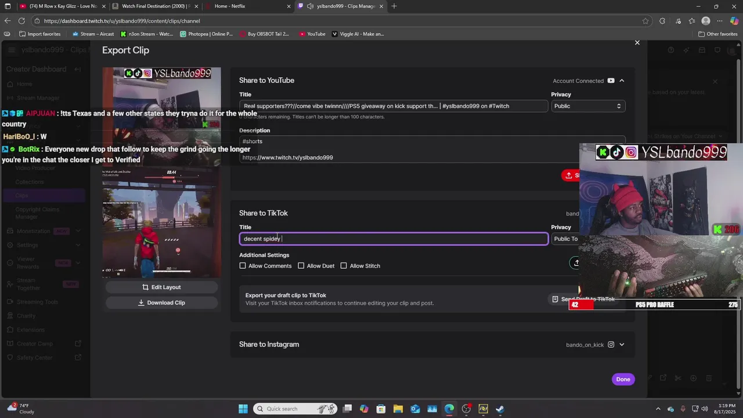The height and width of the screenshot is (418, 743).
Task: Open the n3on Stream bookmark
Action: pos(147,34)
